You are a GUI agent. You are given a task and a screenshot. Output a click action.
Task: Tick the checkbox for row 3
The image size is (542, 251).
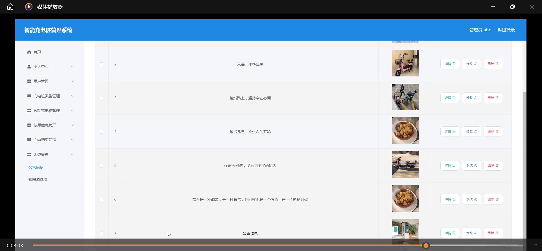tap(102, 98)
